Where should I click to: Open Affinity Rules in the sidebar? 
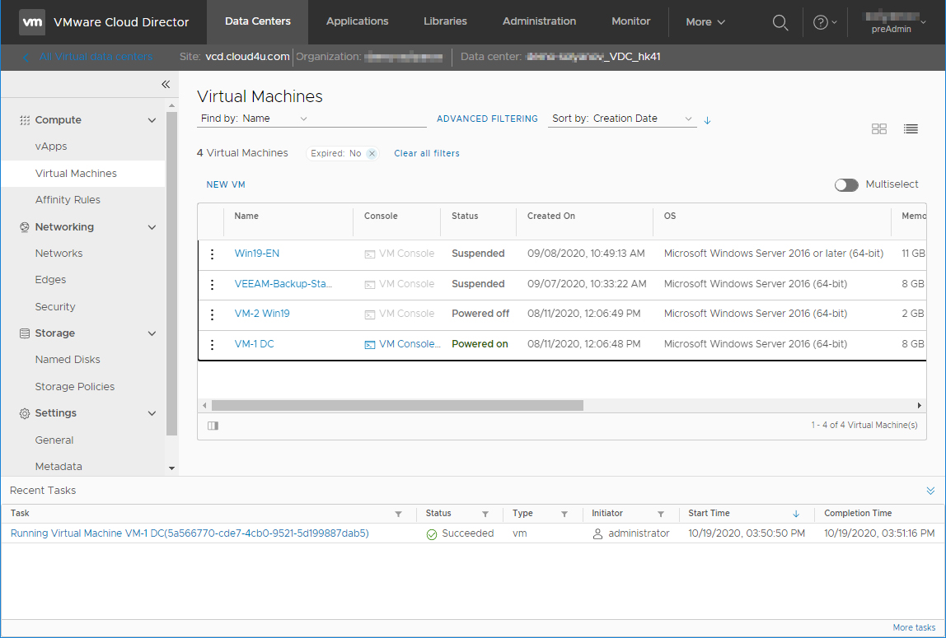point(68,200)
